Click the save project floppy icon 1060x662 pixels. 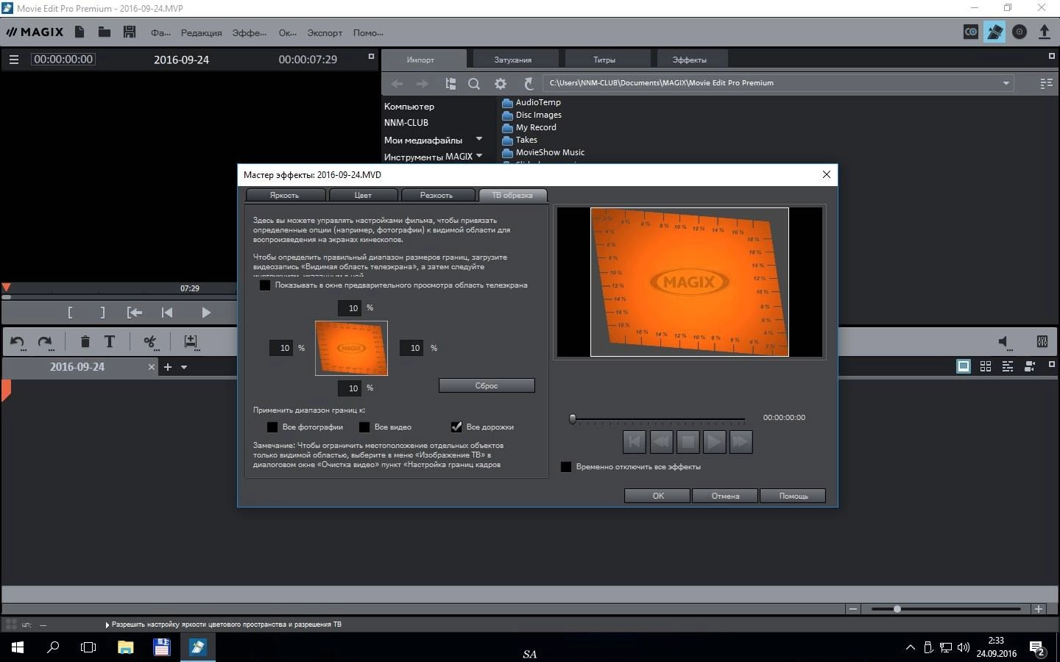coord(130,32)
